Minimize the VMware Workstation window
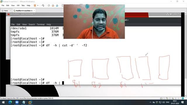187x105 pixels. [x=171, y=1]
